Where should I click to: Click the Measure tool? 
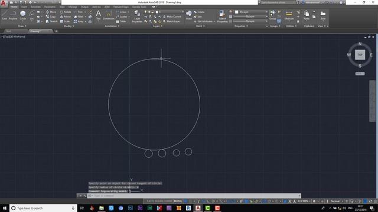point(289,15)
